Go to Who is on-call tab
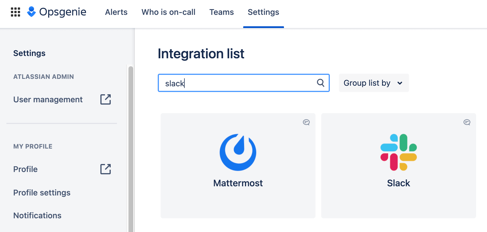The width and height of the screenshot is (487, 232). (x=168, y=12)
